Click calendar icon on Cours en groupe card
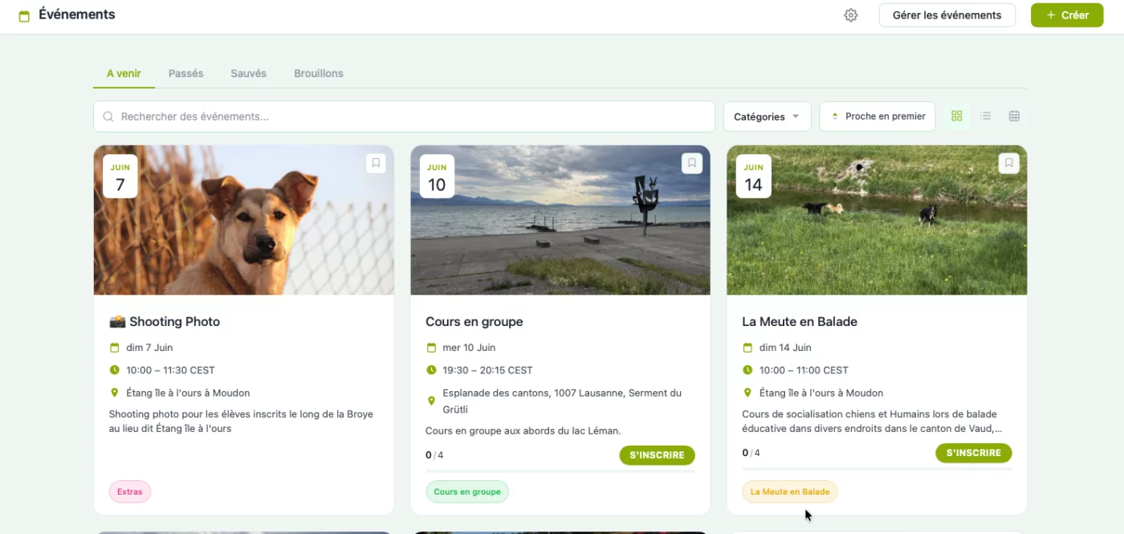 click(x=431, y=348)
